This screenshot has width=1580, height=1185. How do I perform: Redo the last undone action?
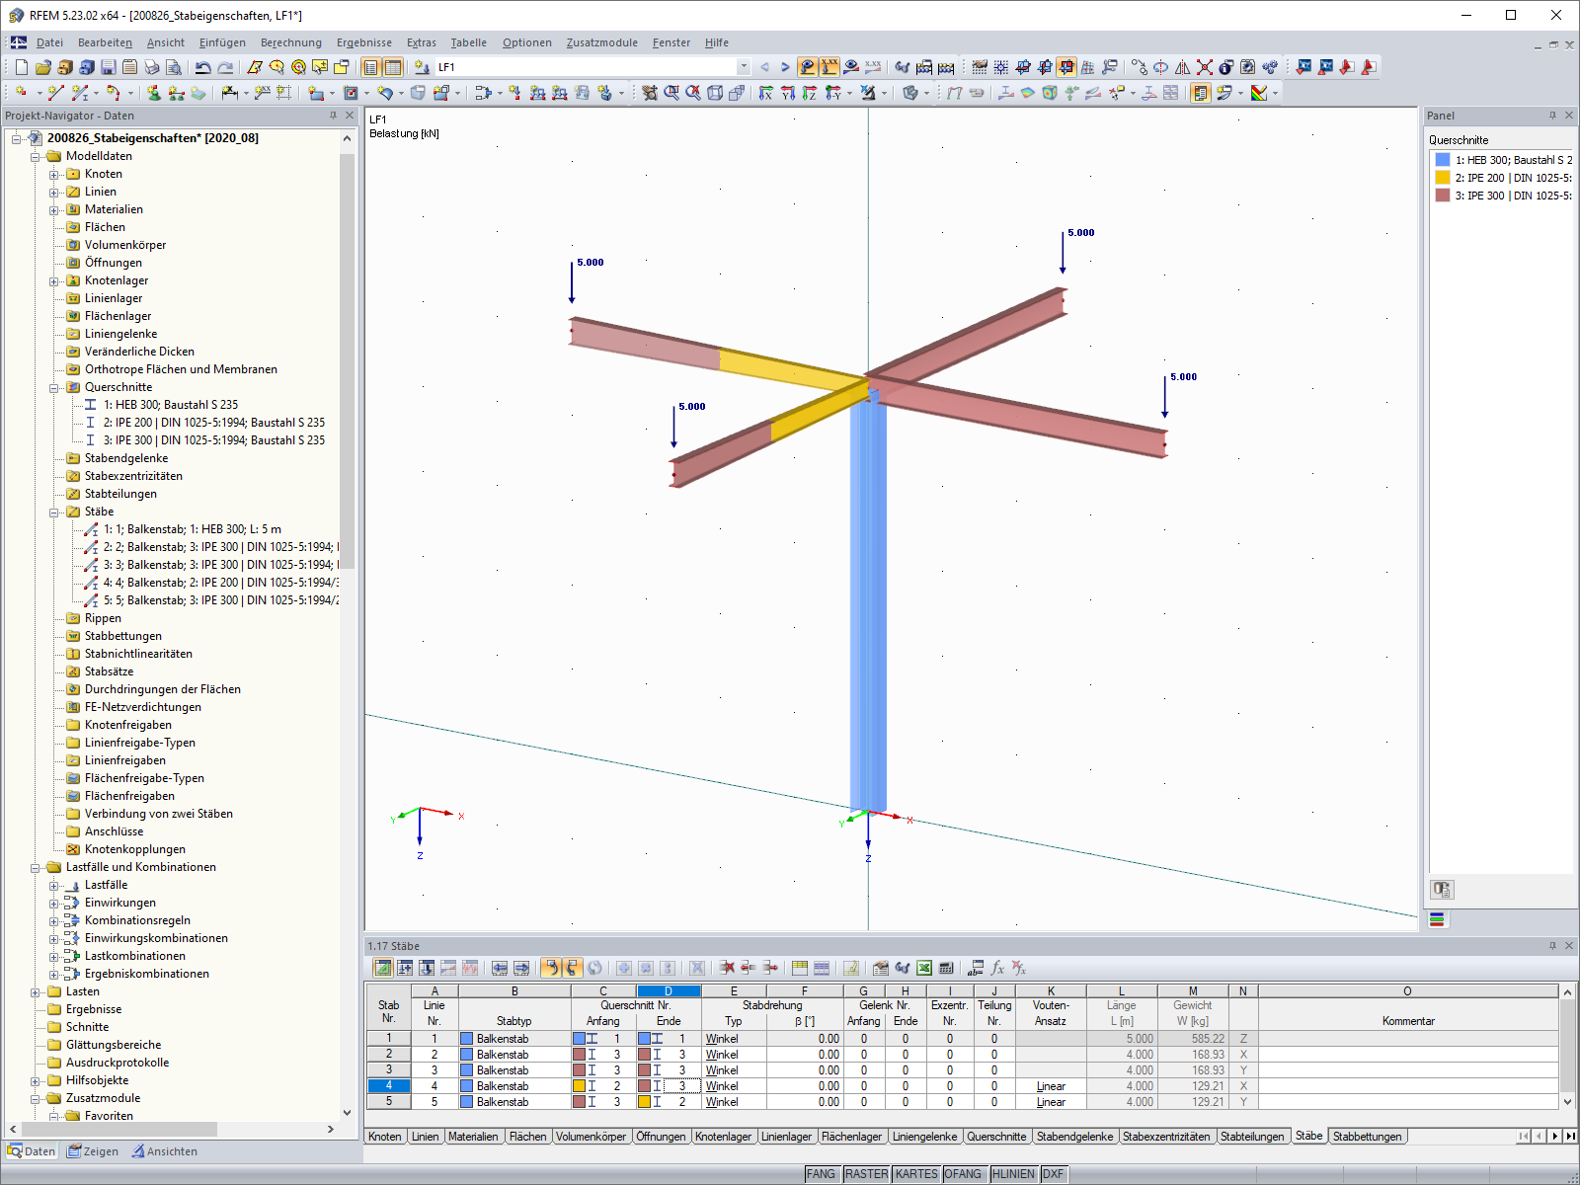[x=225, y=67]
